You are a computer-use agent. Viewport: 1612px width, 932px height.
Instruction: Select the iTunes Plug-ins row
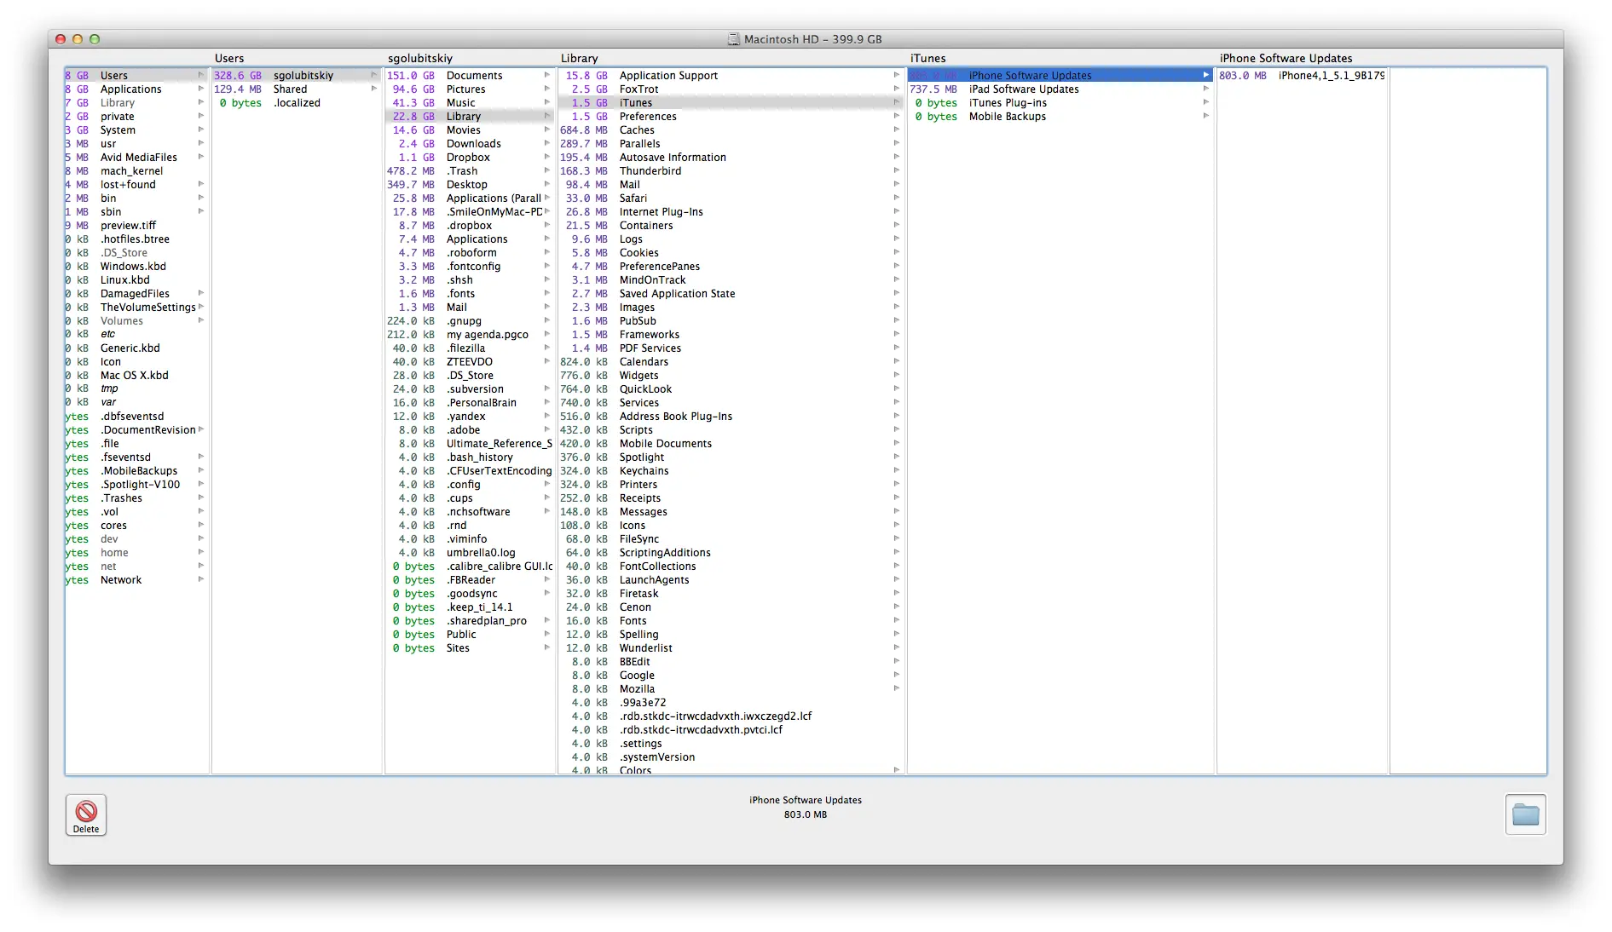(1060, 103)
